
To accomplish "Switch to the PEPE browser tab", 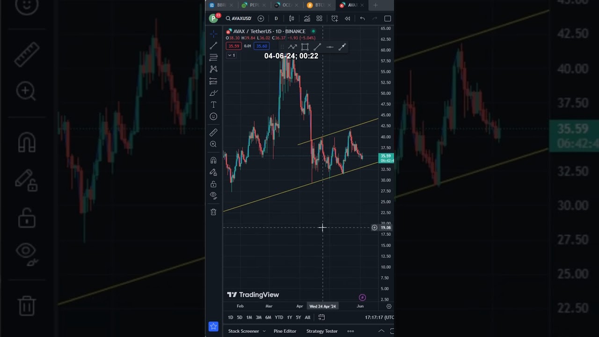I will tap(253, 5).
